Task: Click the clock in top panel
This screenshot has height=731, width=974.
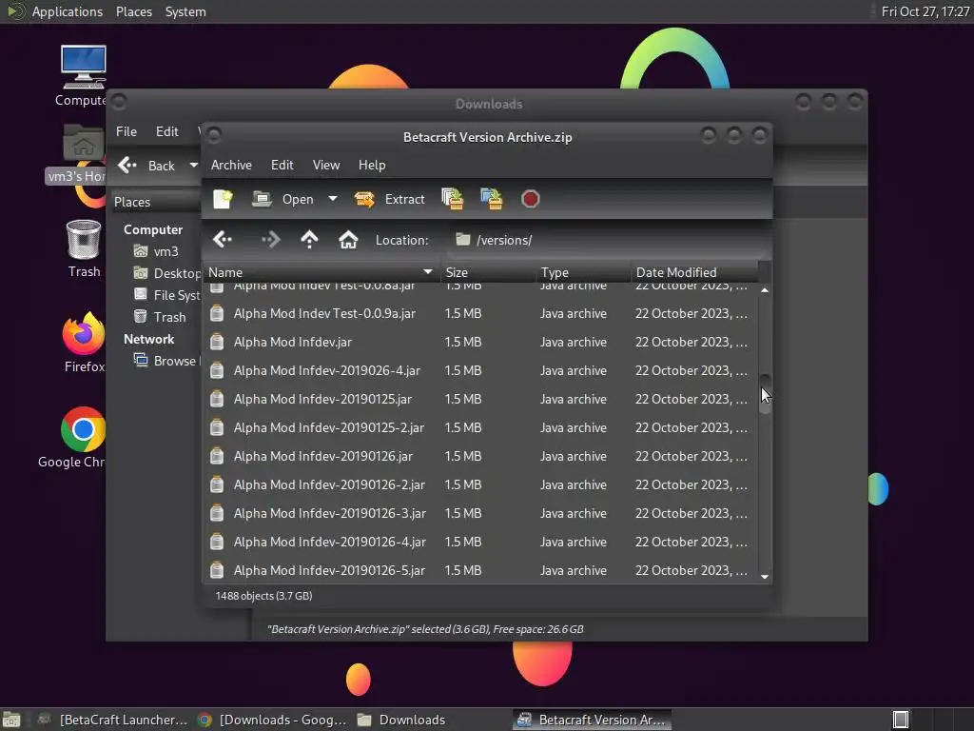Action: coord(925,11)
